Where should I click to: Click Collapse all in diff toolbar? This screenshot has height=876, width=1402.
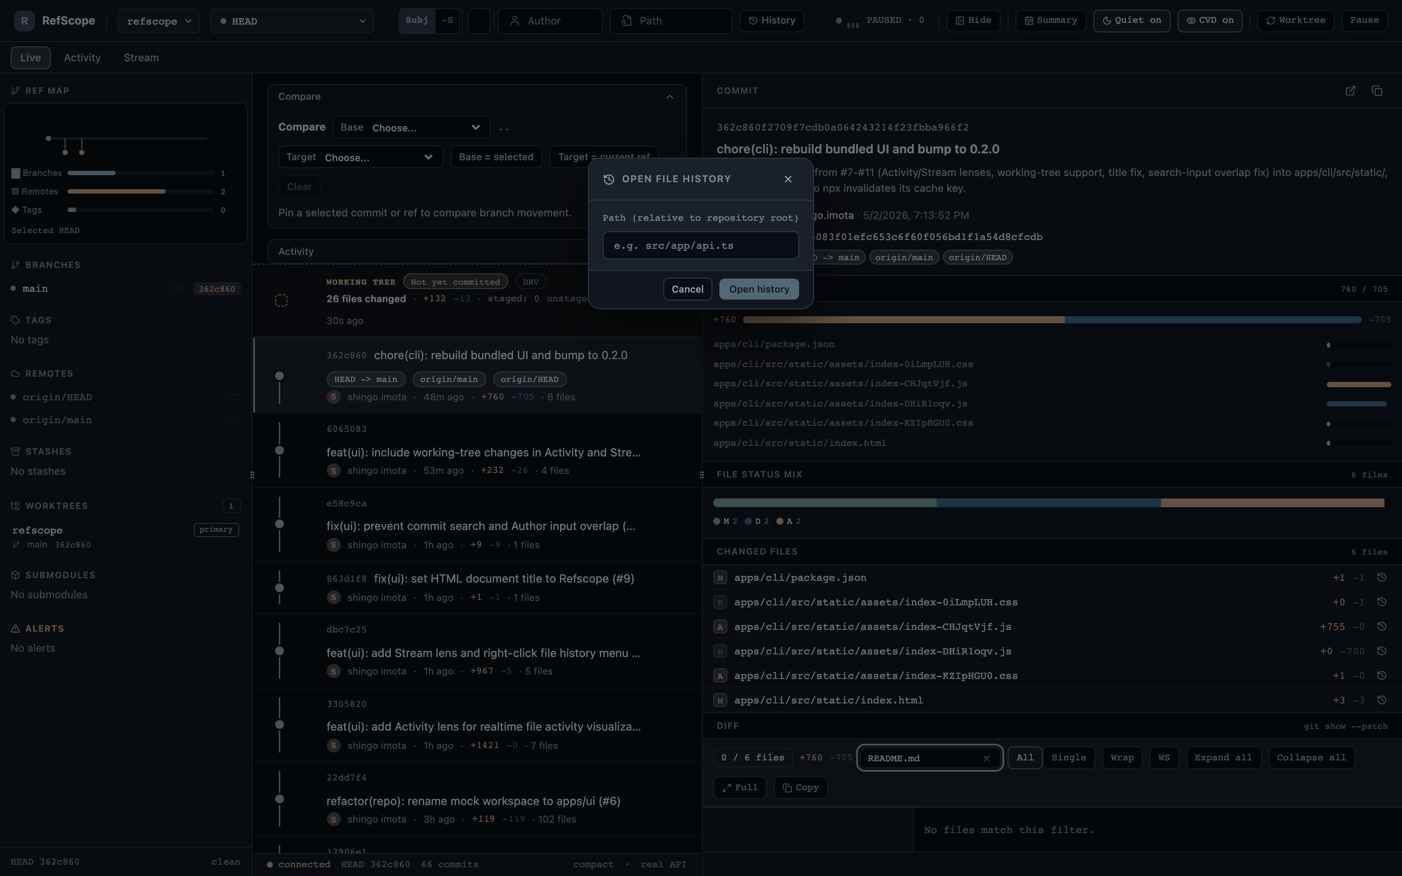tap(1311, 758)
